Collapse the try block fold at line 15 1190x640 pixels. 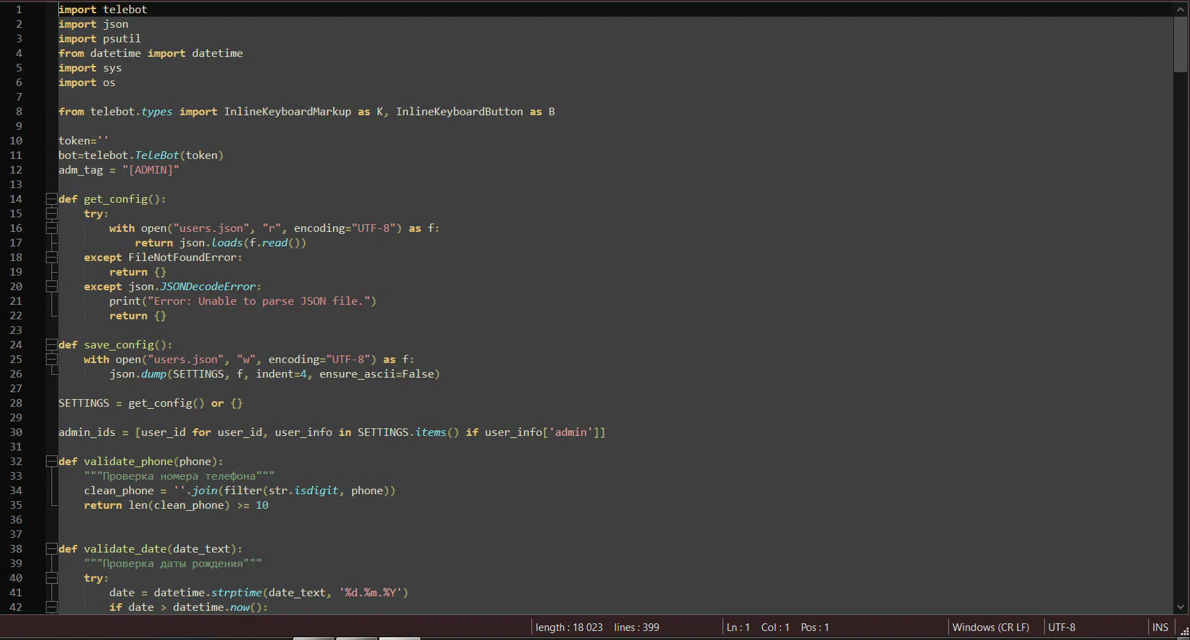[51, 214]
